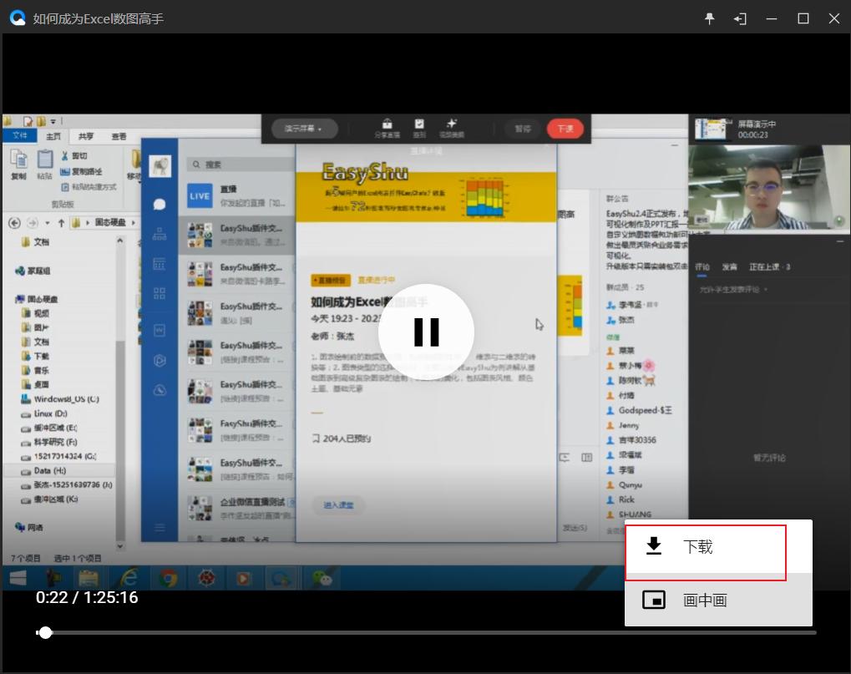
Task: Switch to 查看 ribbon tab in explorer
Action: tap(119, 136)
